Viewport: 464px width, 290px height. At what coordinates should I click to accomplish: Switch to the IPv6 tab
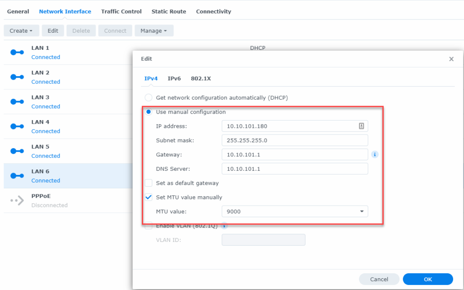(174, 78)
